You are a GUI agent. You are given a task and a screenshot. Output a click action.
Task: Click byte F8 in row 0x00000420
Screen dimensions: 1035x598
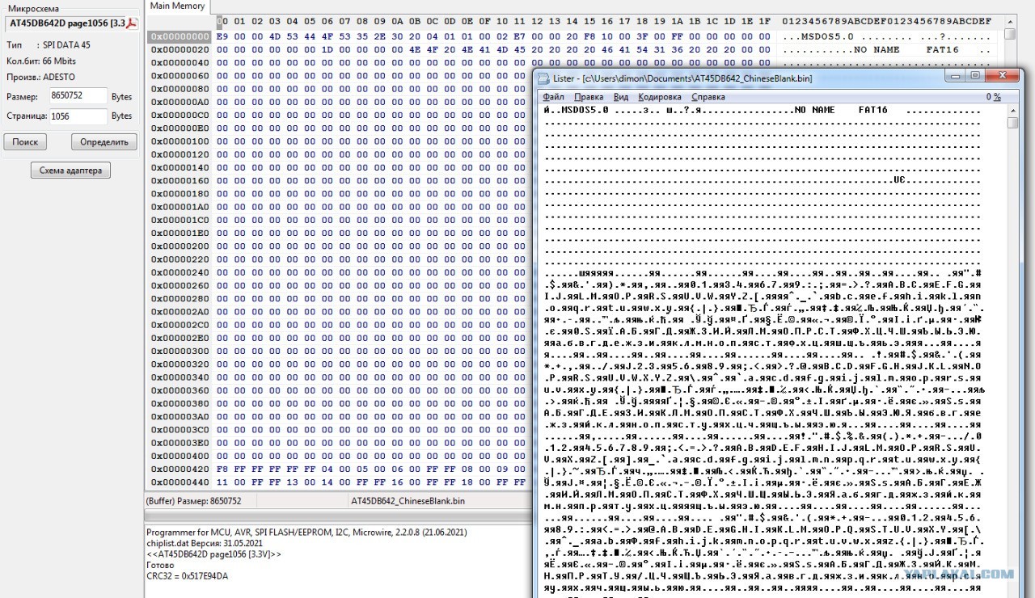(x=222, y=469)
